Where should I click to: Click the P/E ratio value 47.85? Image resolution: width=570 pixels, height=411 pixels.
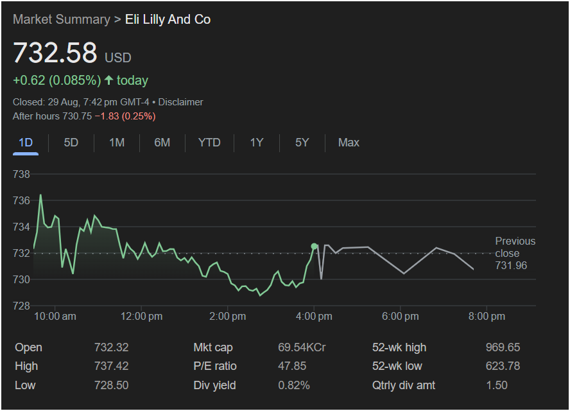pos(292,366)
